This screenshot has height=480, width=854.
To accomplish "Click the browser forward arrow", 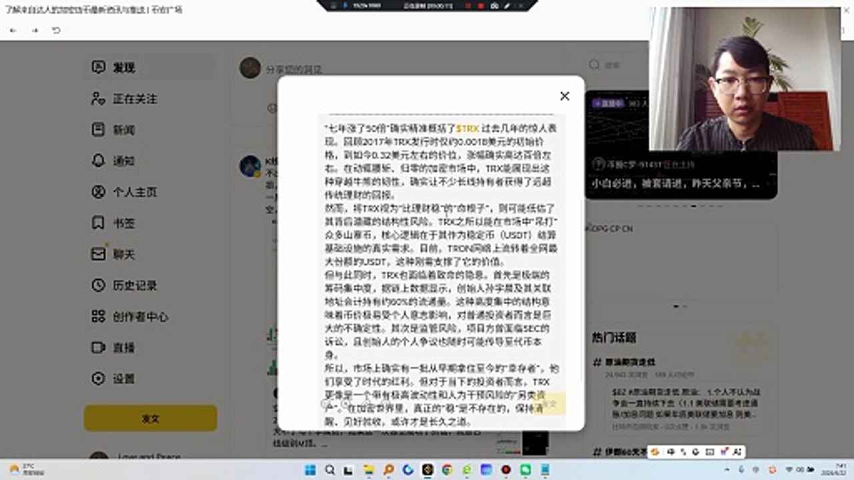I will pyautogui.click(x=35, y=31).
